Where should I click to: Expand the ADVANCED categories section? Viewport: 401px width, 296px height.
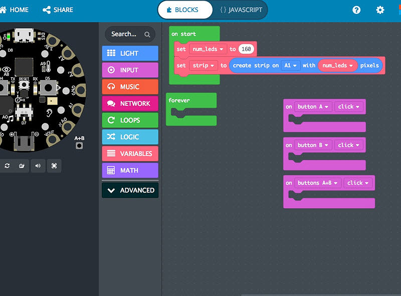(130, 190)
